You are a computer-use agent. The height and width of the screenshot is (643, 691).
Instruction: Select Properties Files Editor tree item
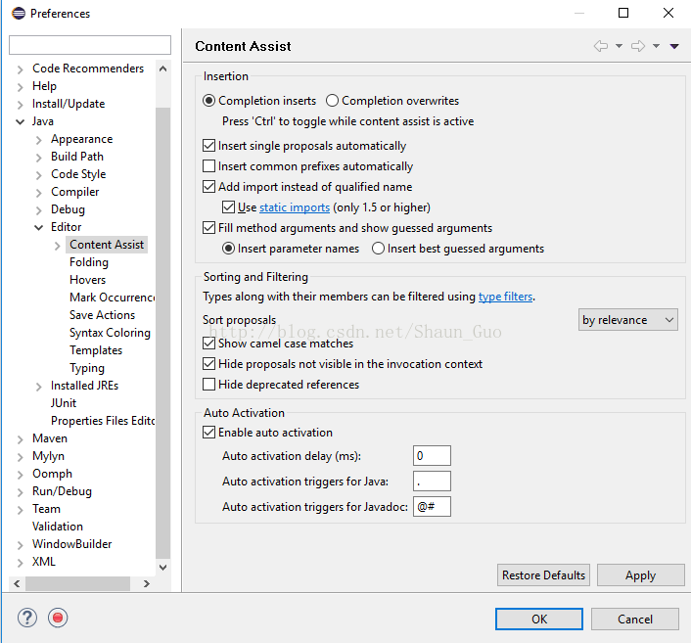click(103, 421)
